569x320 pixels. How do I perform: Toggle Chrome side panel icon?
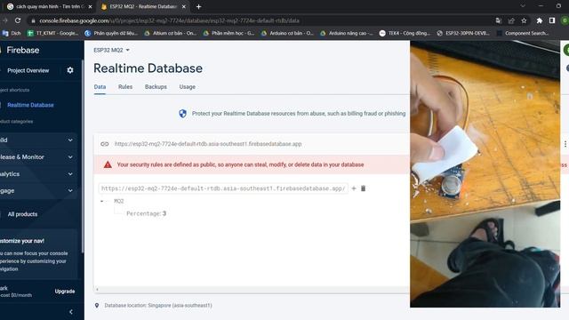point(552,20)
